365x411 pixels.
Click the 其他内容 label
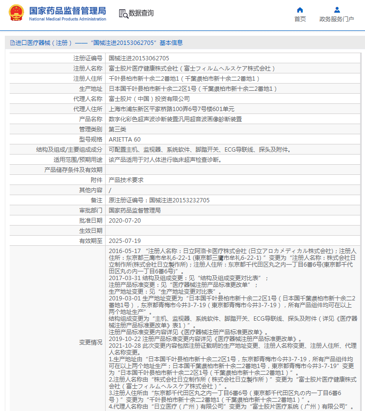pyautogui.click(x=91, y=190)
